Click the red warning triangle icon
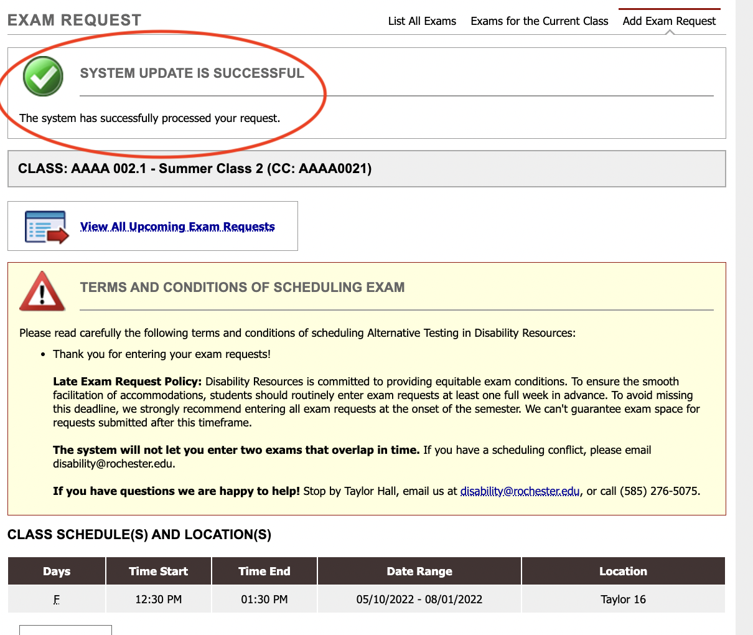The width and height of the screenshot is (753, 635). (x=42, y=291)
